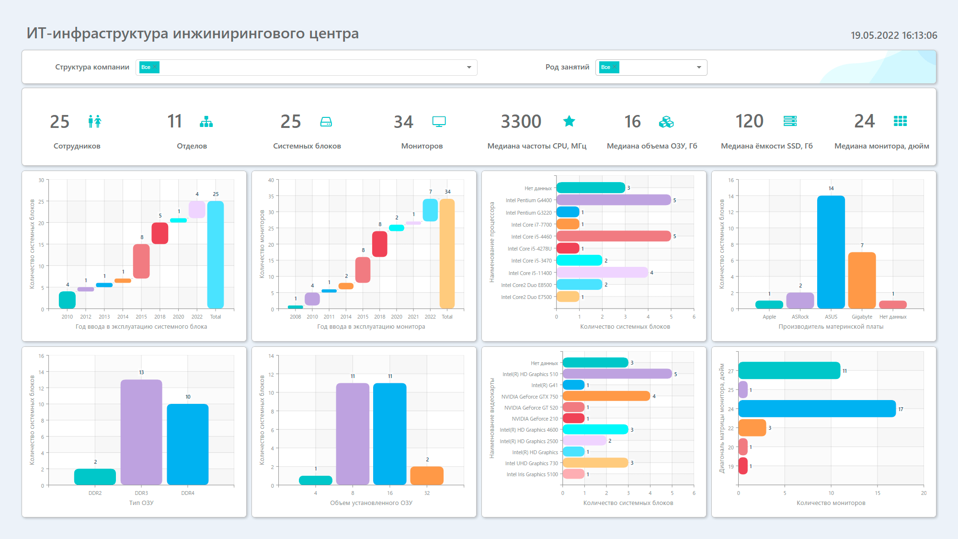
Task: Click the Intel Core i5-4460 processor bar
Action: pyautogui.click(x=614, y=236)
